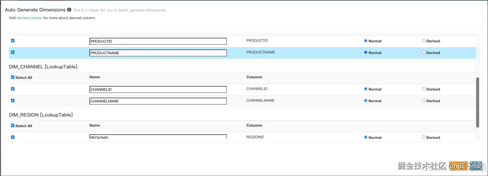Select Derived for CHANNELID
The image size is (488, 176).
424,89
